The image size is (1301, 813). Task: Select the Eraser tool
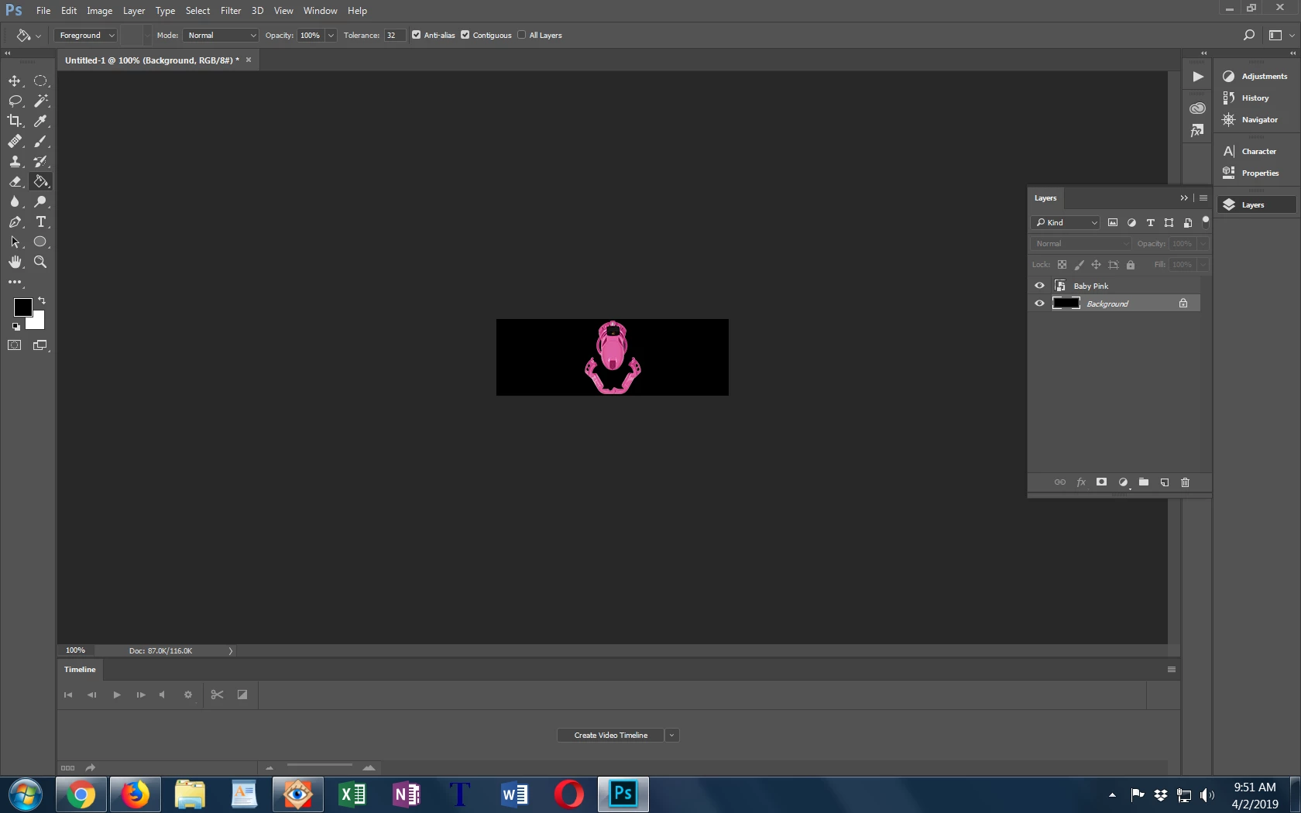tap(15, 181)
